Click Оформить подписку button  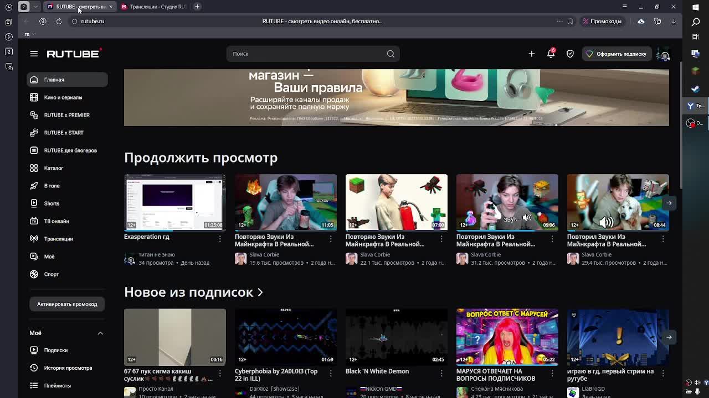tap(616, 54)
